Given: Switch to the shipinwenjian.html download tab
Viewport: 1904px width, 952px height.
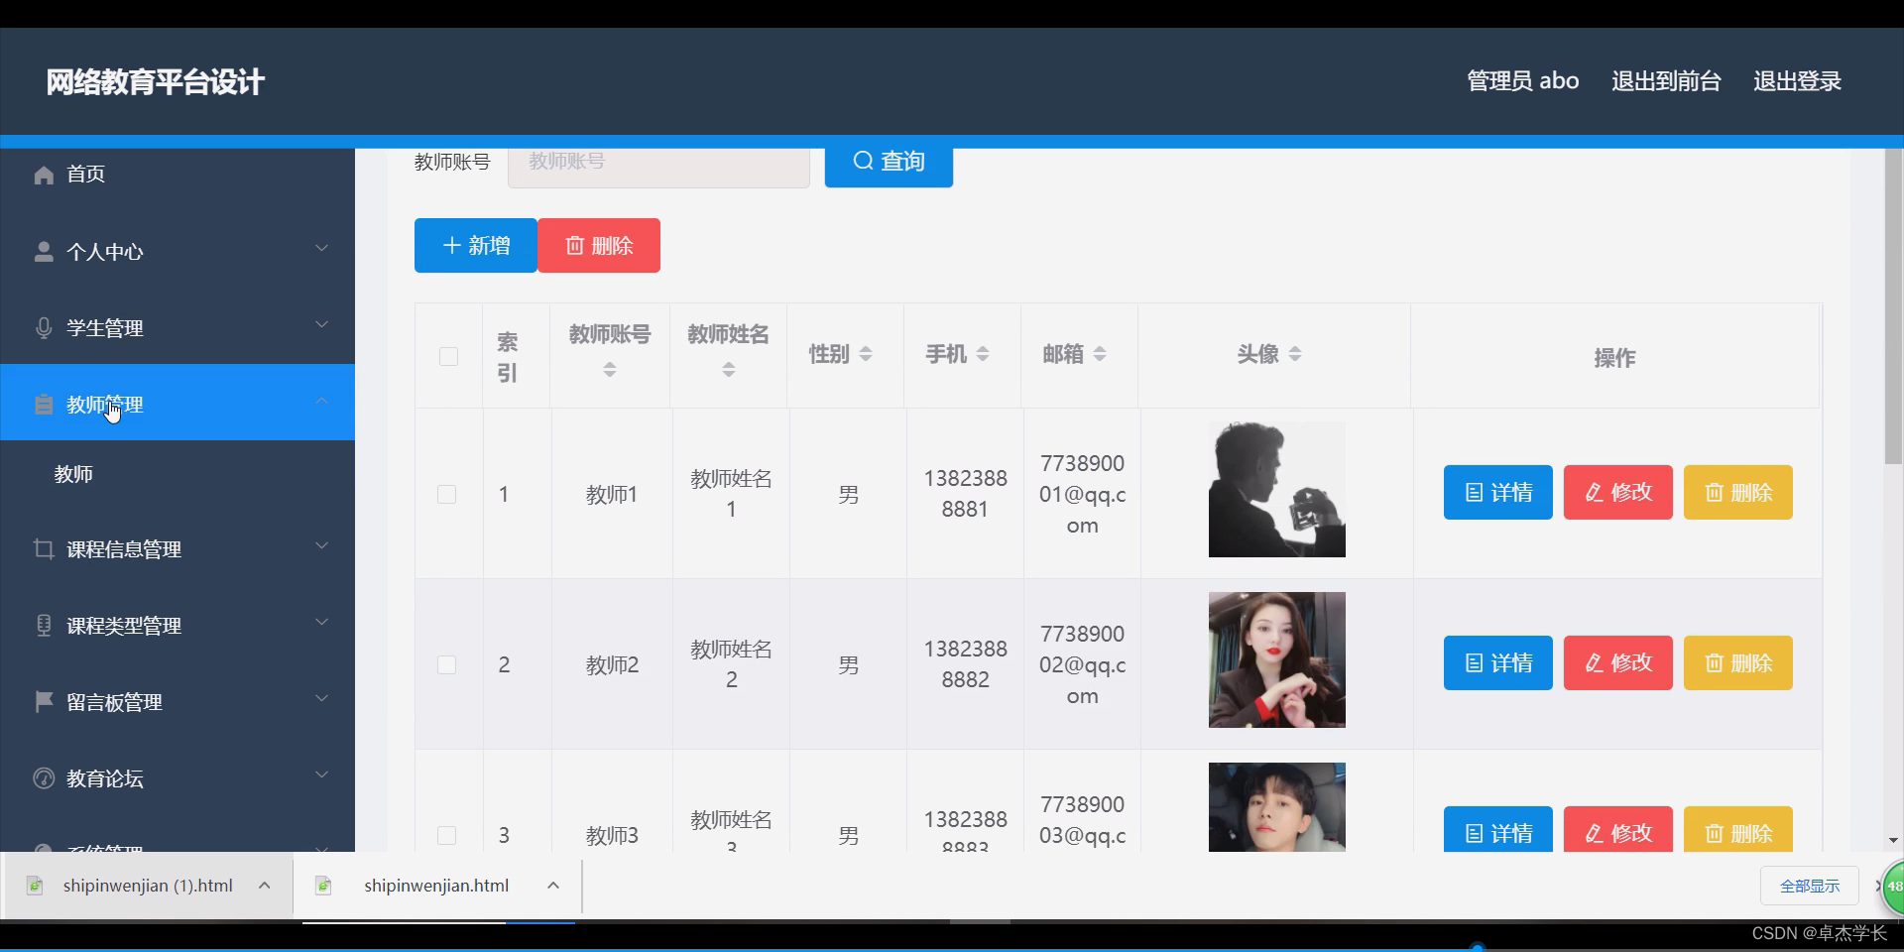Looking at the screenshot, I should pos(436,885).
